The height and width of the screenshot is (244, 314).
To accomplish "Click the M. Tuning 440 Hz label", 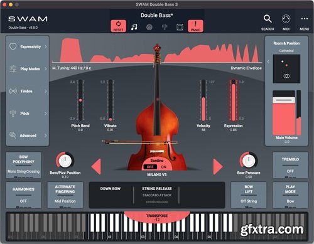I will (x=72, y=68).
